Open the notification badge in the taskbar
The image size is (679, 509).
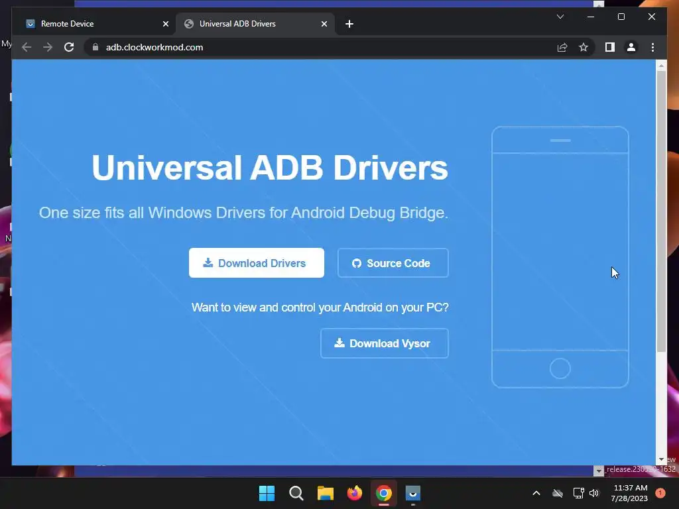660,492
